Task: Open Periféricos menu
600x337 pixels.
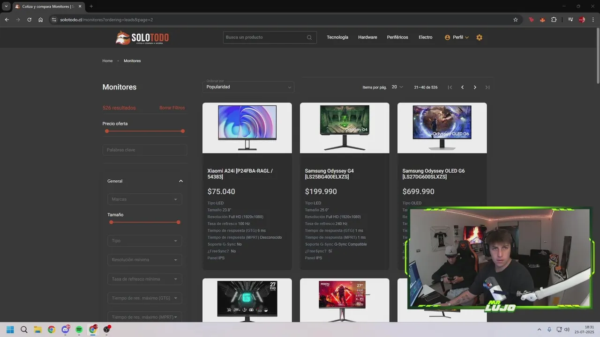Action: tap(397, 37)
